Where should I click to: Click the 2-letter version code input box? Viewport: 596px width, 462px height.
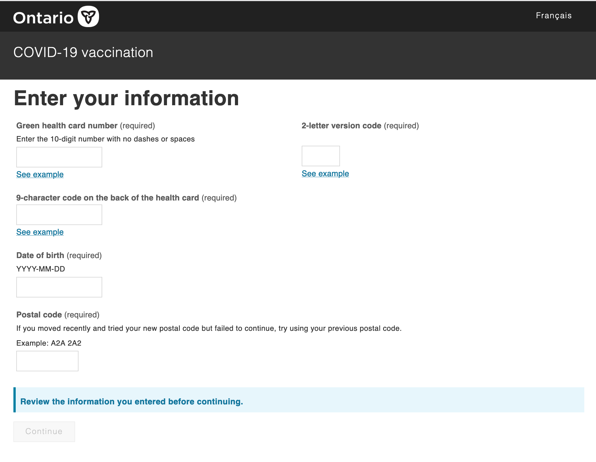(321, 156)
